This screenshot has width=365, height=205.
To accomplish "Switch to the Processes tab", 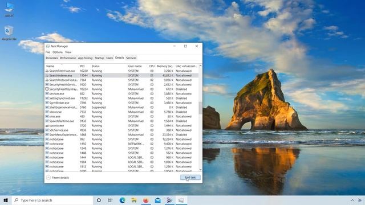I will 52,58.
